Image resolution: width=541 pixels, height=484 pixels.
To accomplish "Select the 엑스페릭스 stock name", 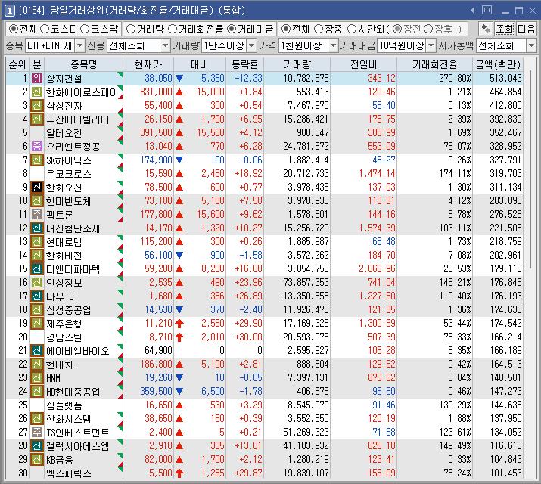I will tap(69, 473).
